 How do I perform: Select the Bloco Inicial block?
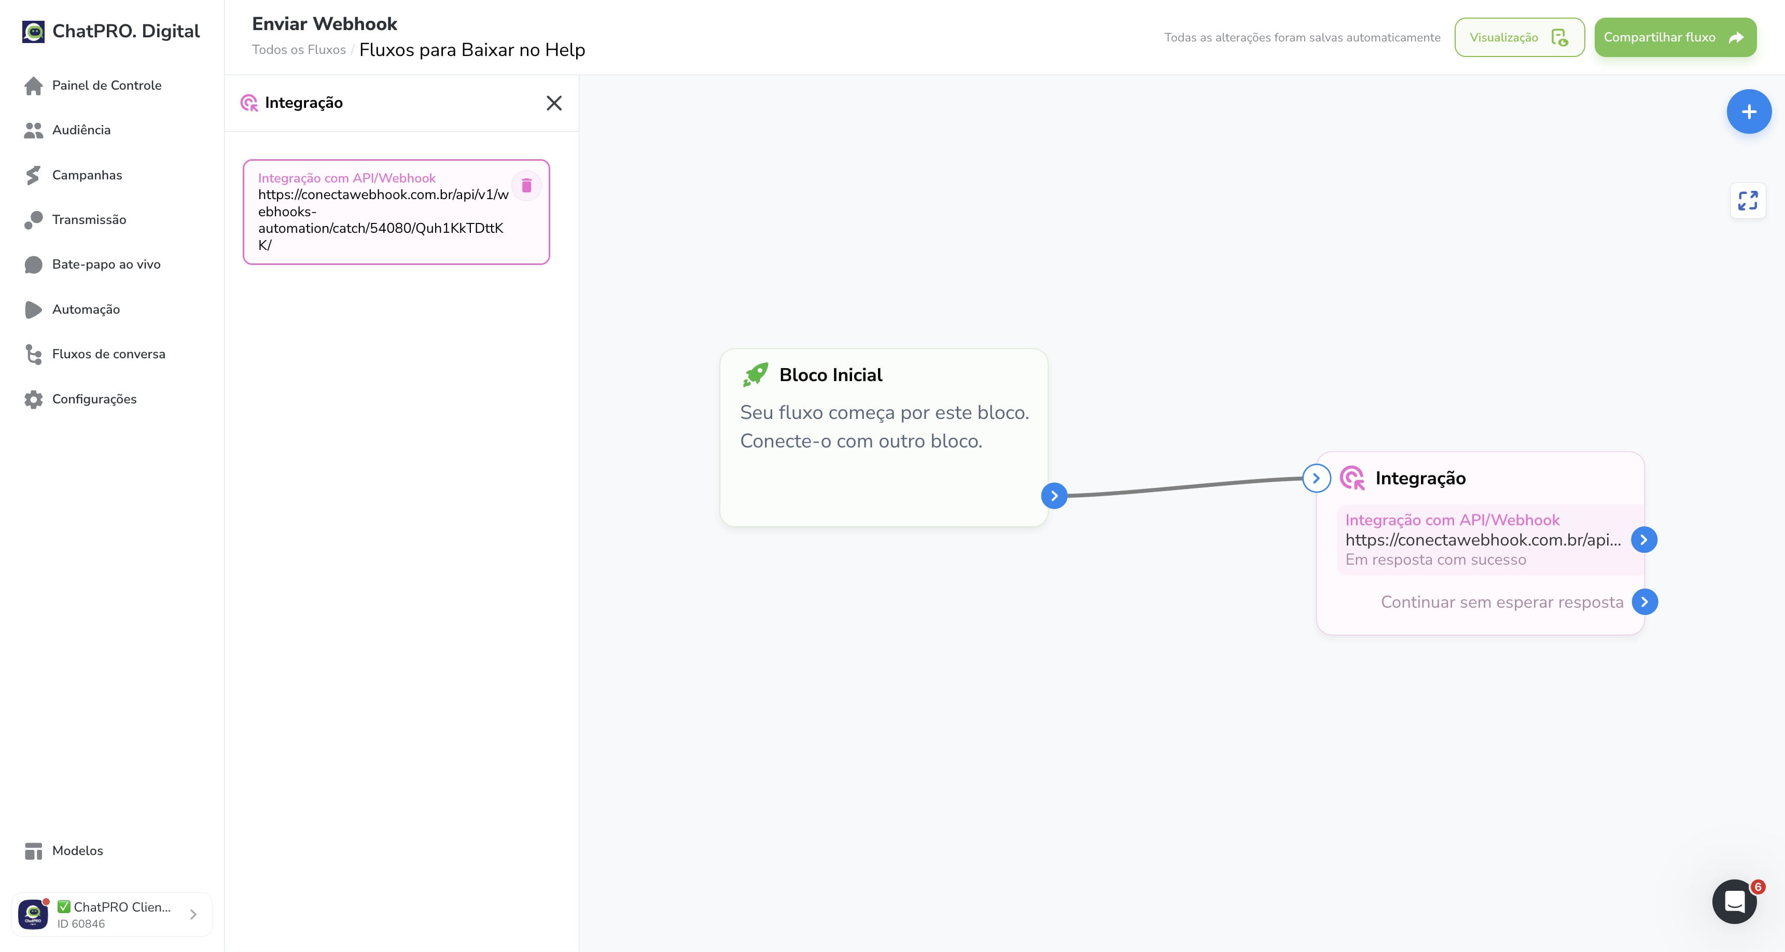[884, 437]
